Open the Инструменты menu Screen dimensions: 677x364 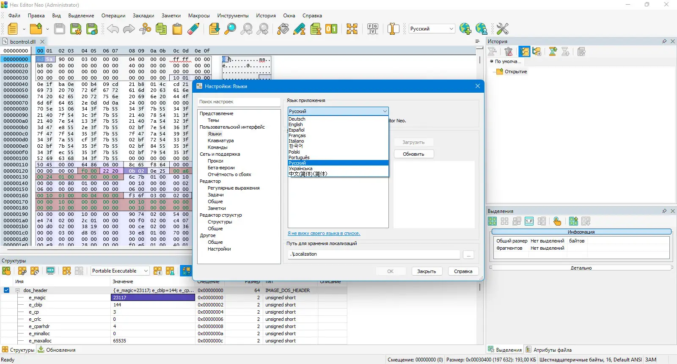point(233,16)
